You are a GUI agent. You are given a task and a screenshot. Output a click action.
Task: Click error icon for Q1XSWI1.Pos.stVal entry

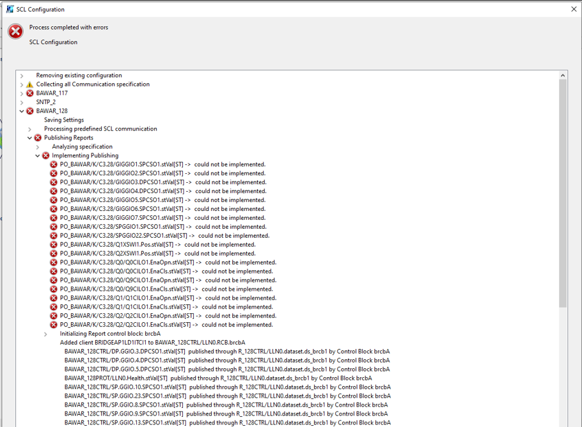pyautogui.click(x=54, y=245)
